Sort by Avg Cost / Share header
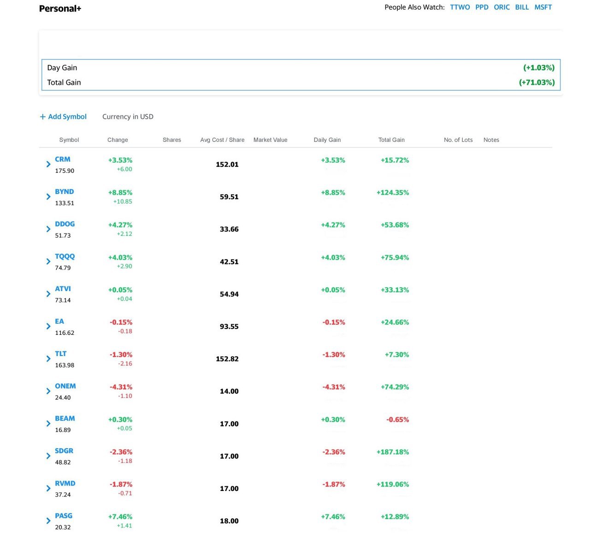 tap(222, 140)
